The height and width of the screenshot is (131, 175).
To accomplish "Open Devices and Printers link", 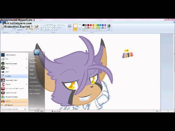I will point(35,86).
